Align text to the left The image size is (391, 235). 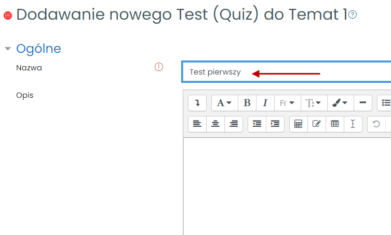coord(197,124)
